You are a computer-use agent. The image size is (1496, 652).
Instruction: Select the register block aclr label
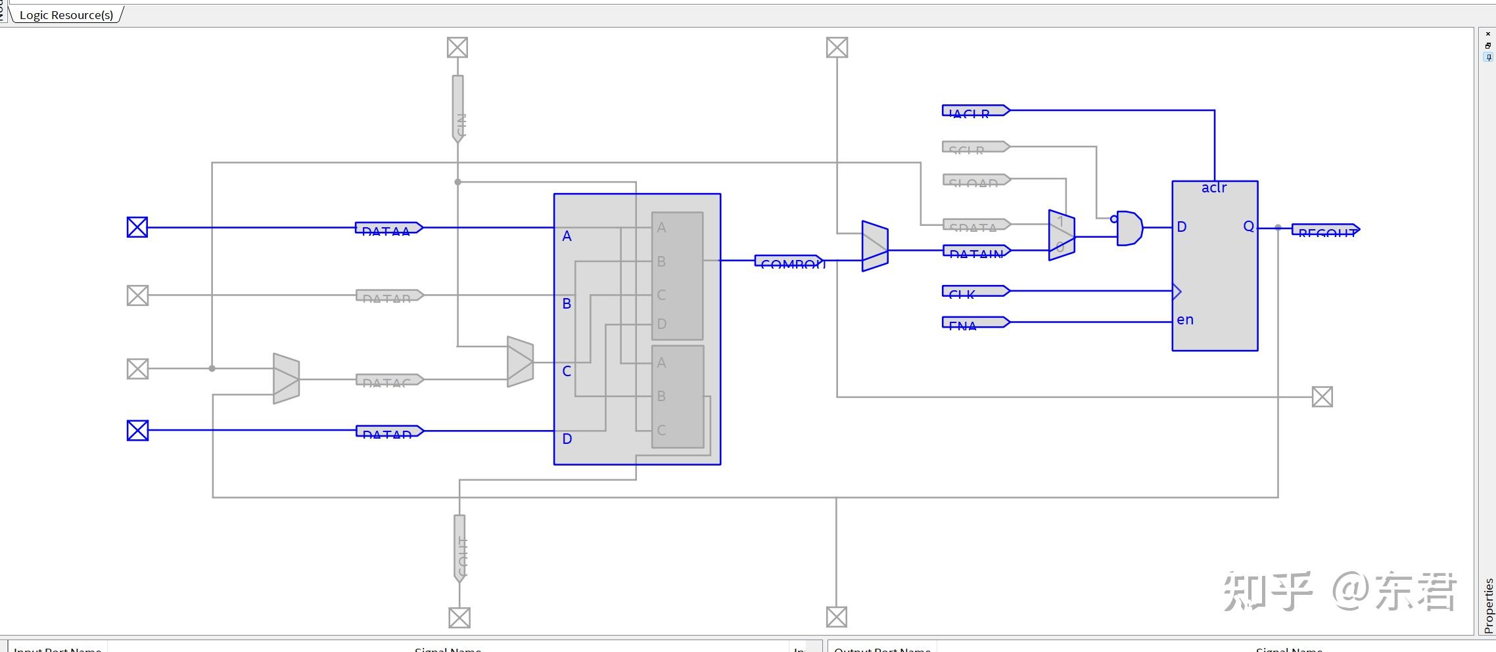click(x=1214, y=188)
